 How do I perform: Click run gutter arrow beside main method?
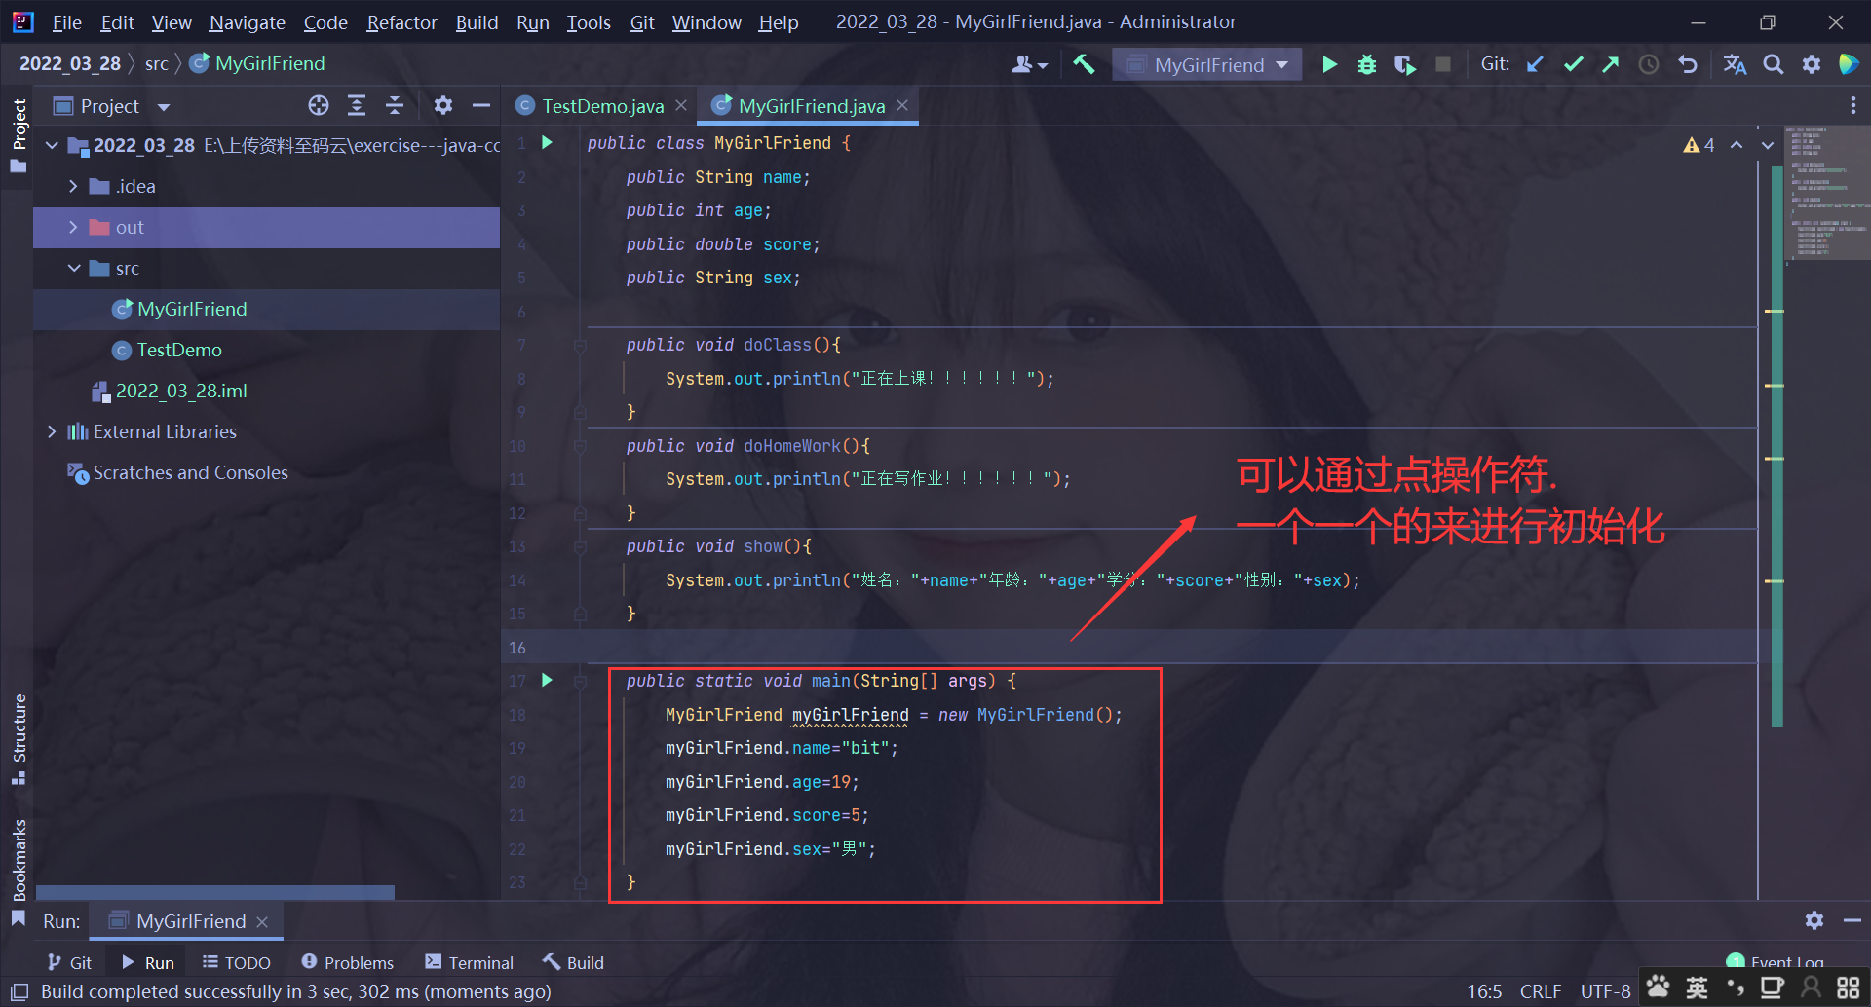point(548,680)
